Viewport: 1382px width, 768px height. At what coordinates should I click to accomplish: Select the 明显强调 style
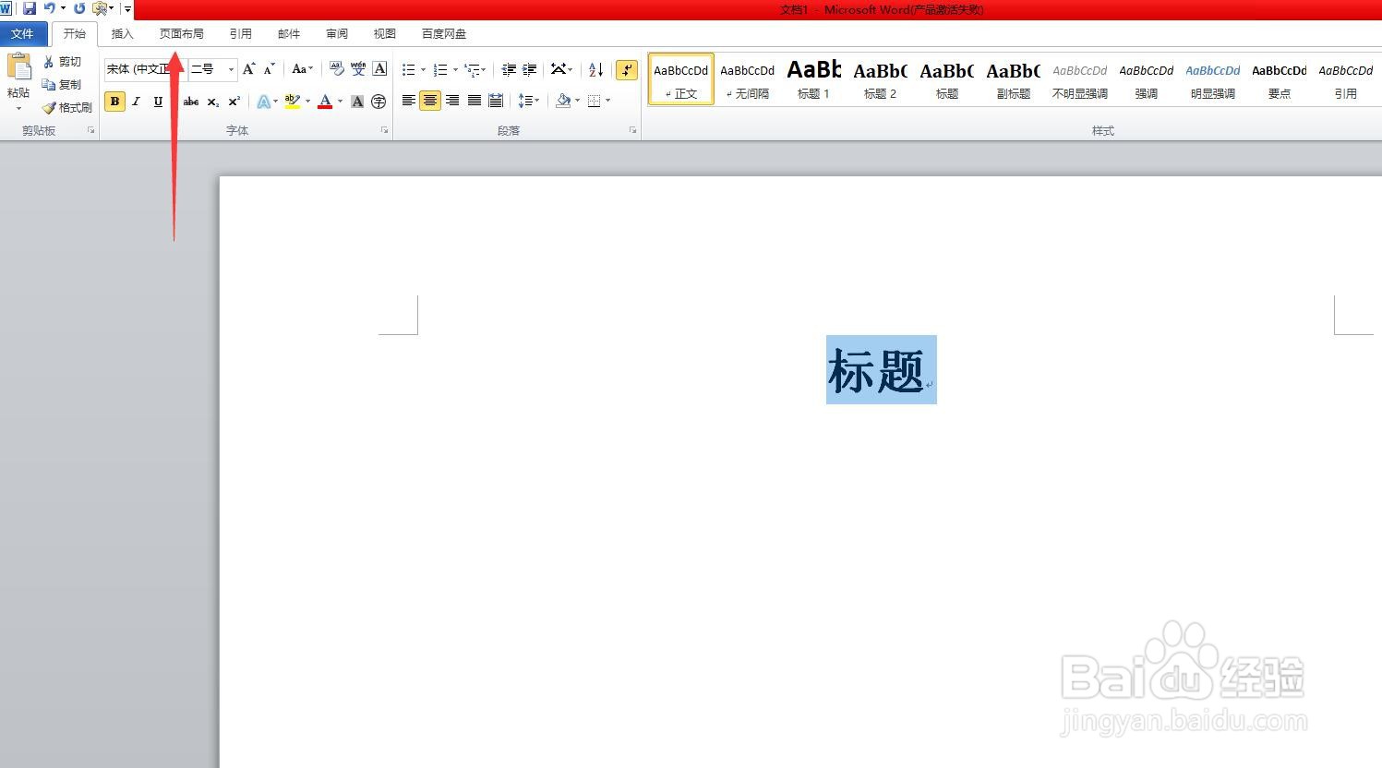[x=1212, y=78]
